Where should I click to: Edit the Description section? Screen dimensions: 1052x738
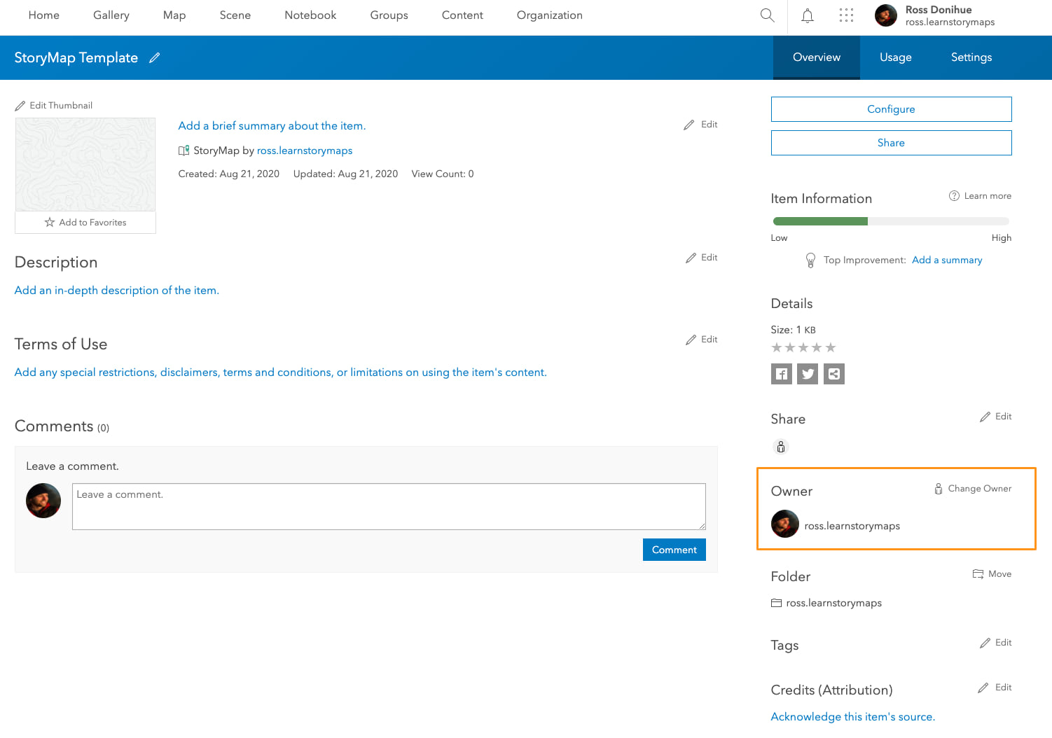tap(702, 258)
